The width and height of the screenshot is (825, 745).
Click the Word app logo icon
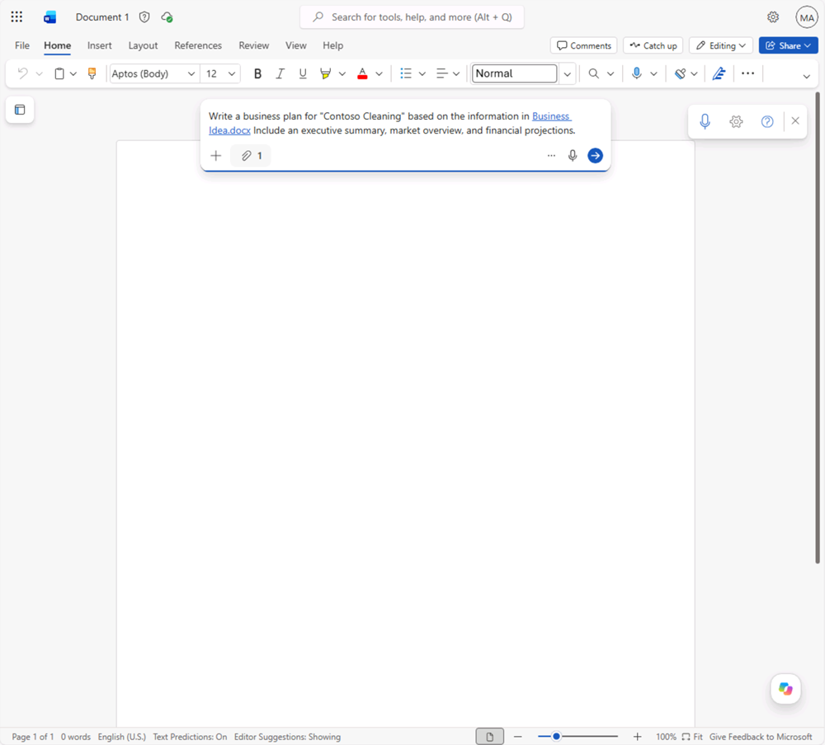[x=50, y=17]
